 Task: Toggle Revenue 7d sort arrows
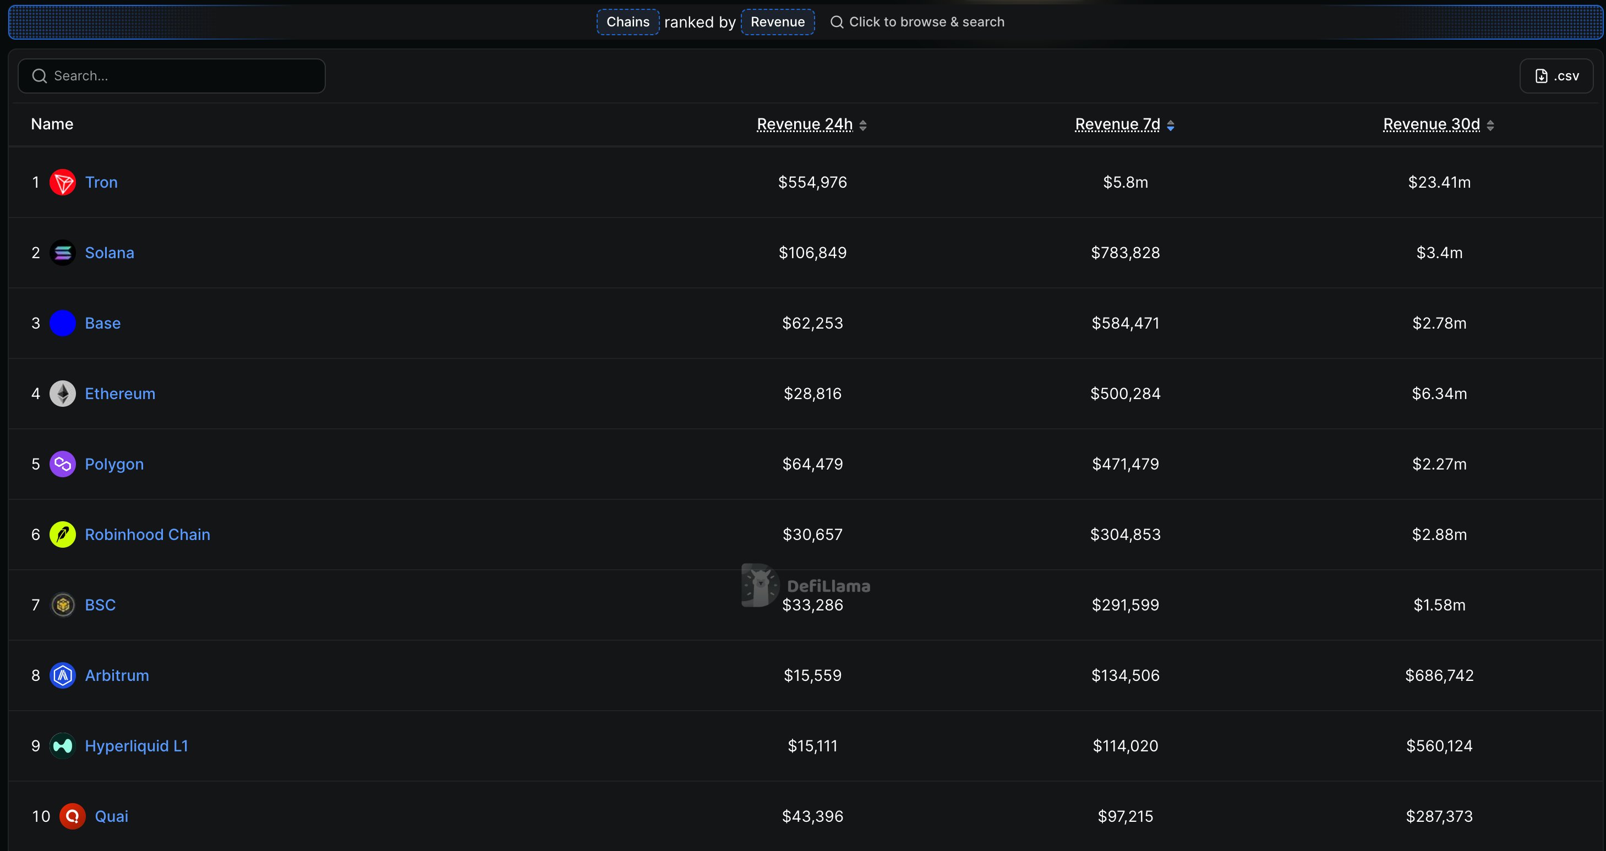pyautogui.click(x=1170, y=126)
